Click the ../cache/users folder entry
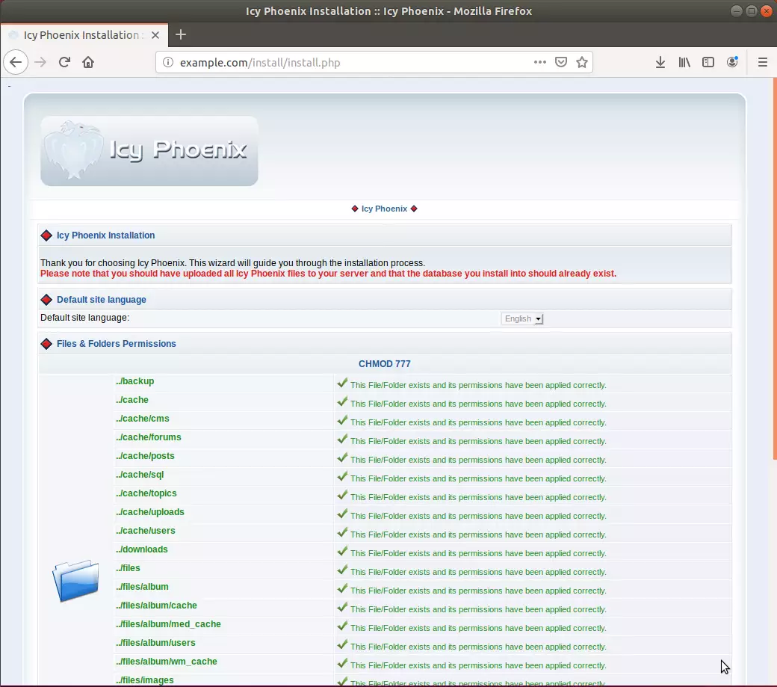 point(145,531)
